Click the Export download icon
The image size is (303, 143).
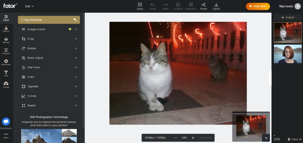216,6
